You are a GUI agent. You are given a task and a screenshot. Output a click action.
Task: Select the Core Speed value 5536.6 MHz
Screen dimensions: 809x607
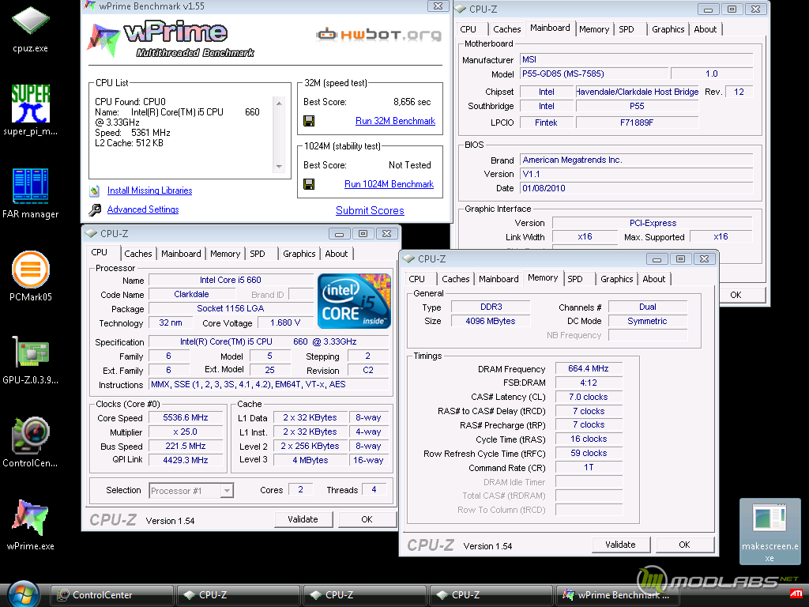(186, 417)
